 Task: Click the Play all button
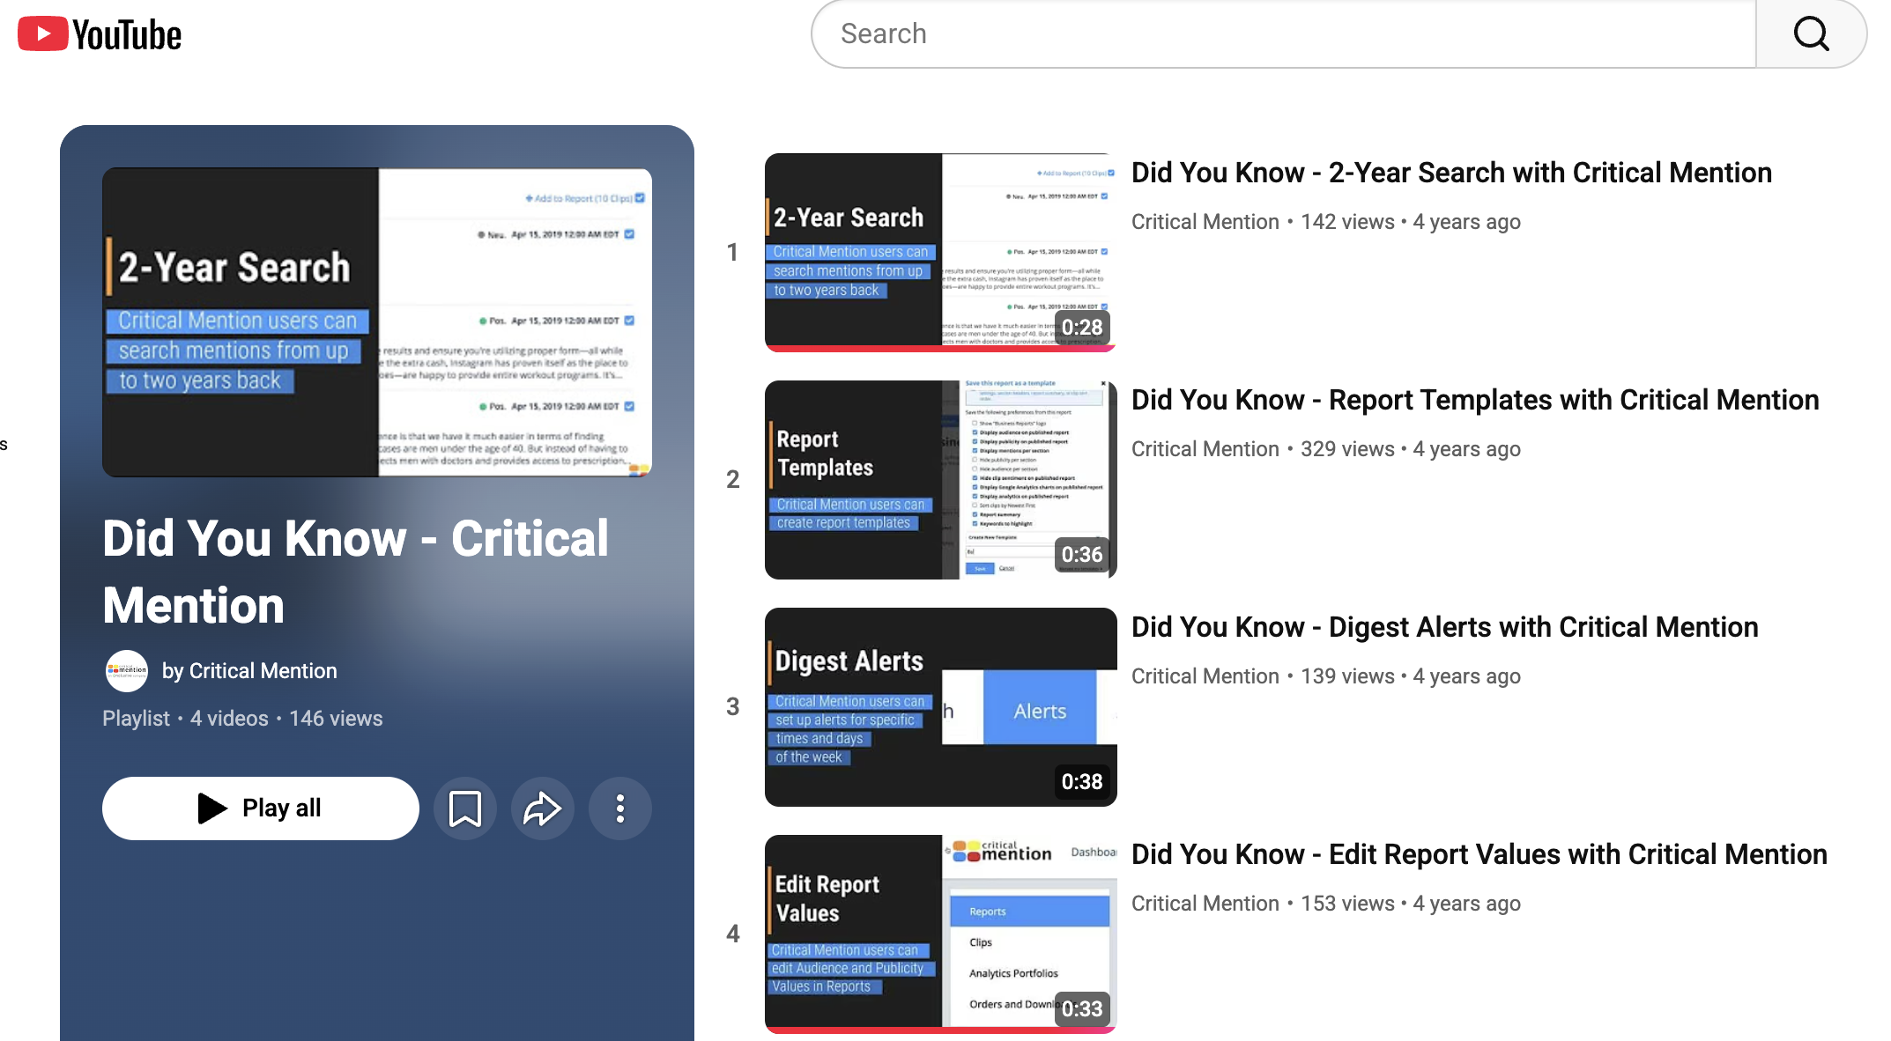[260, 808]
